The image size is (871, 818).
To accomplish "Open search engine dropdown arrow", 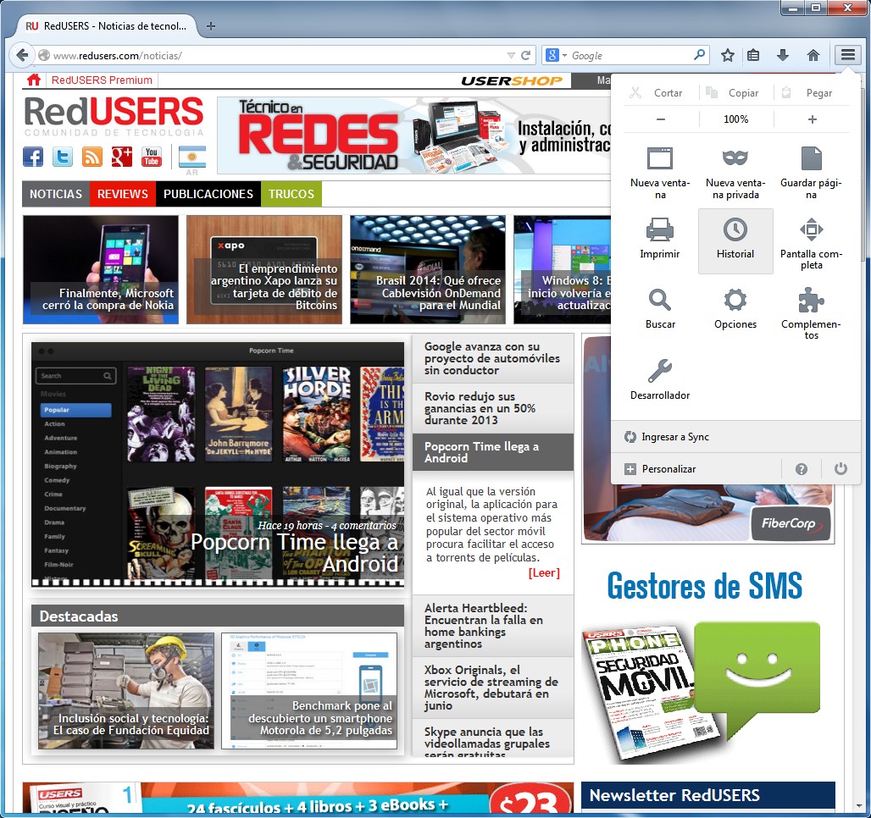I will pyautogui.click(x=564, y=56).
